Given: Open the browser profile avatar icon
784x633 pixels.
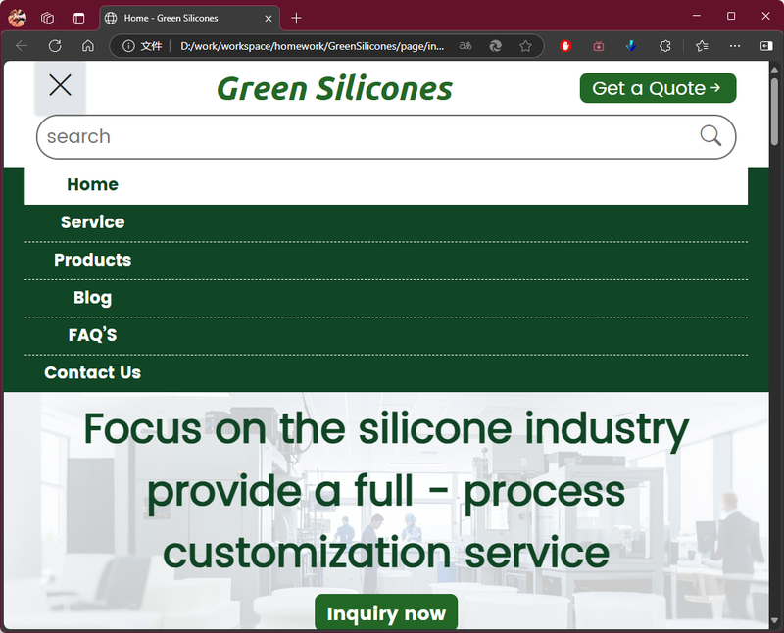Looking at the screenshot, I should click(x=18, y=18).
